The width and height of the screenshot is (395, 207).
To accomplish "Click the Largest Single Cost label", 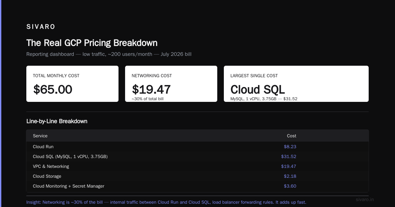I will point(254,76).
